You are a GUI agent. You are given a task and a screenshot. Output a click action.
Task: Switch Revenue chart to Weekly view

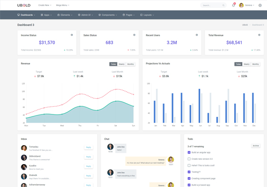coord(122,64)
